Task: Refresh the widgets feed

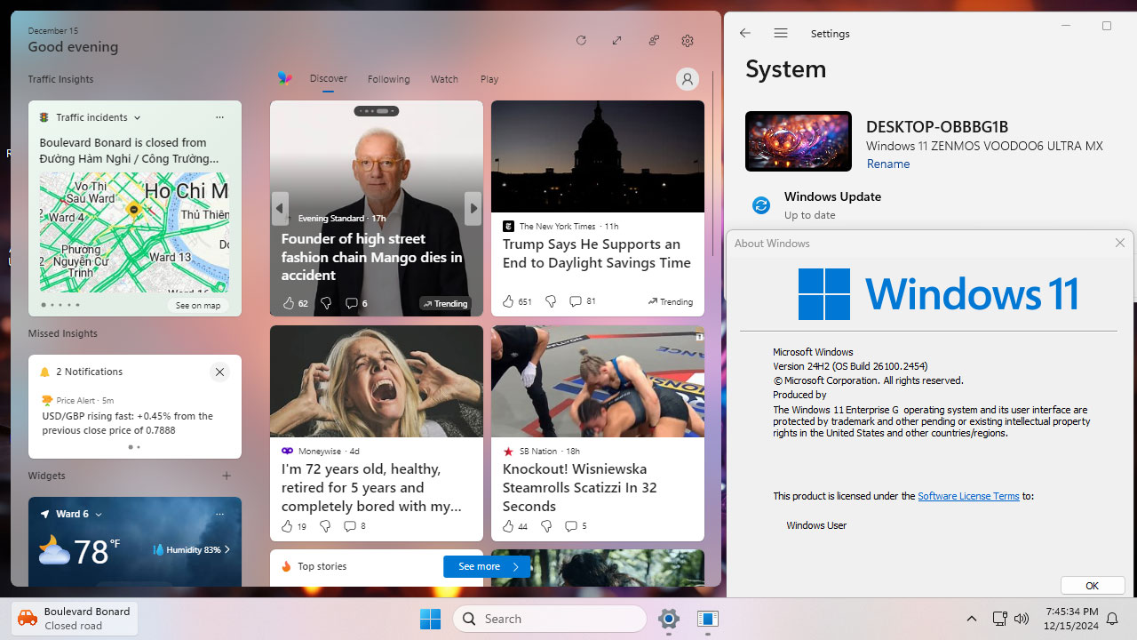Action: (x=581, y=41)
